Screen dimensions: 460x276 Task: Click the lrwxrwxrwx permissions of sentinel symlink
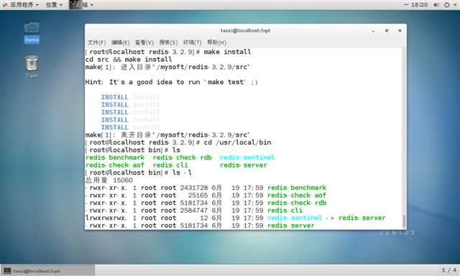pyautogui.click(x=106, y=218)
